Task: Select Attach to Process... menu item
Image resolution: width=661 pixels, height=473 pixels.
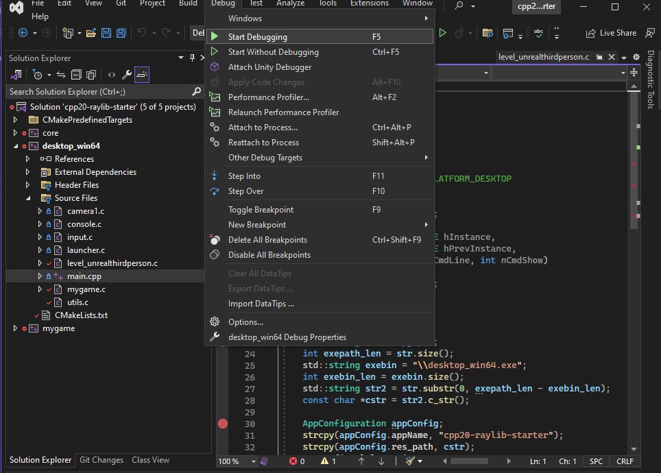Action: (x=320, y=128)
